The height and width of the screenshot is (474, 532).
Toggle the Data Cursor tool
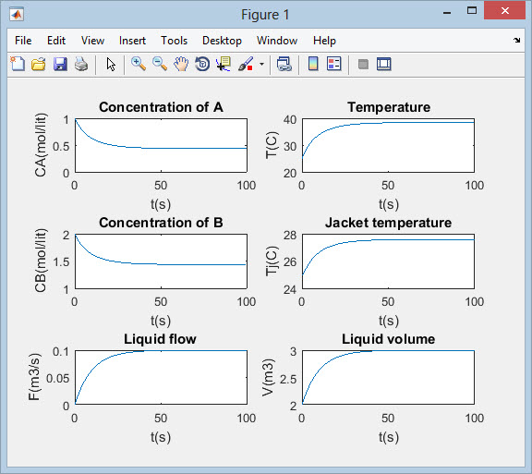(x=224, y=64)
